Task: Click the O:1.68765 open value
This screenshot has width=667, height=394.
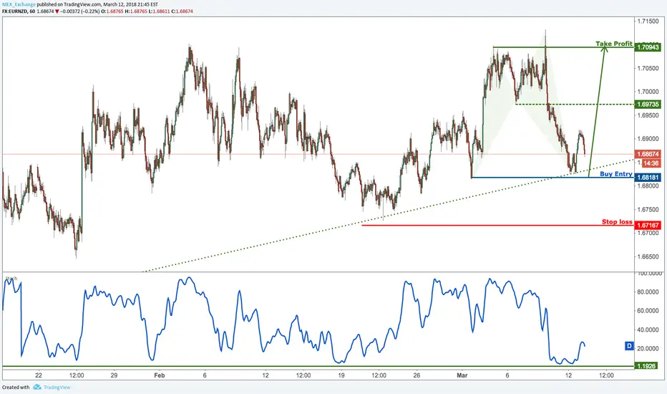Action: [x=112, y=11]
